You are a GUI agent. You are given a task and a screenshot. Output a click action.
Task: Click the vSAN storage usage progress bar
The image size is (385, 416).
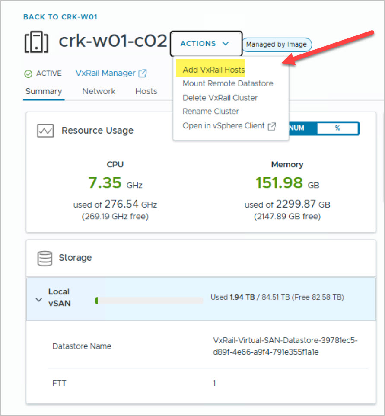(149, 301)
